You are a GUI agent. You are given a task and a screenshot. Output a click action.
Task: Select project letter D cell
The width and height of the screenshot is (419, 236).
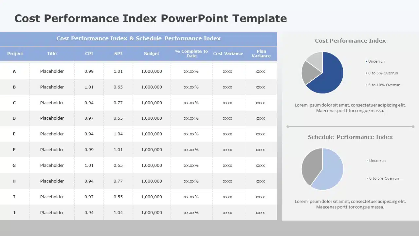[14, 118]
